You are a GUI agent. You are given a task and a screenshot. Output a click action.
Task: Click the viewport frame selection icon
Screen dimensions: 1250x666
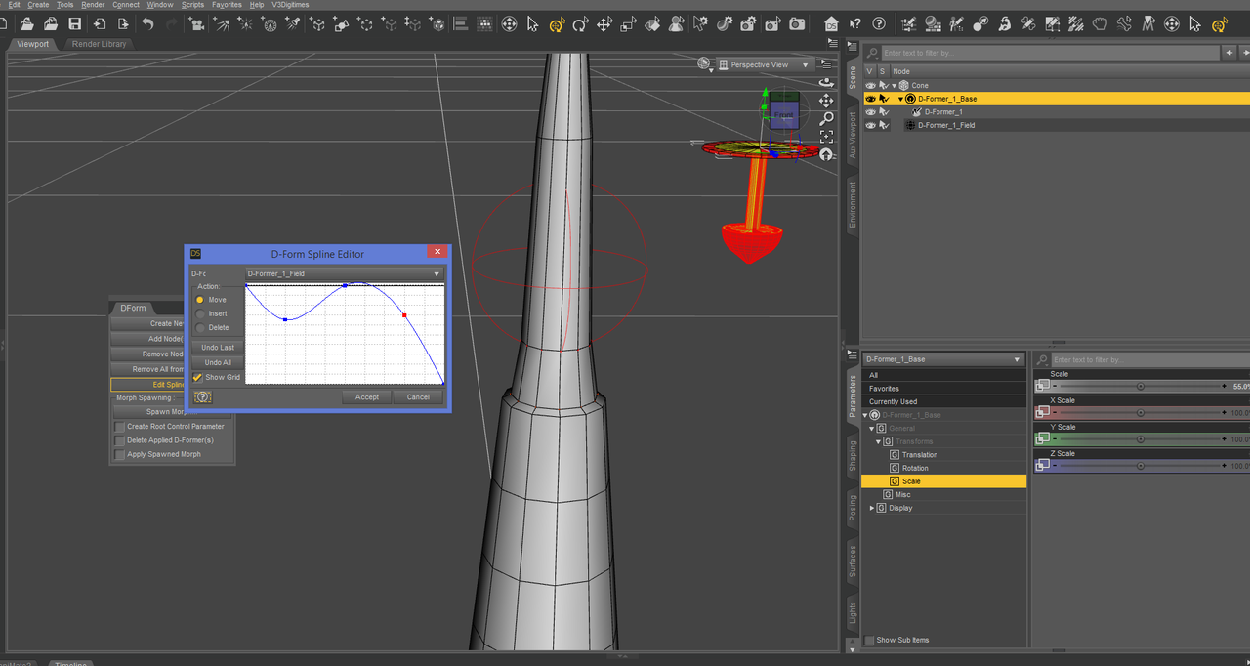[x=826, y=137]
